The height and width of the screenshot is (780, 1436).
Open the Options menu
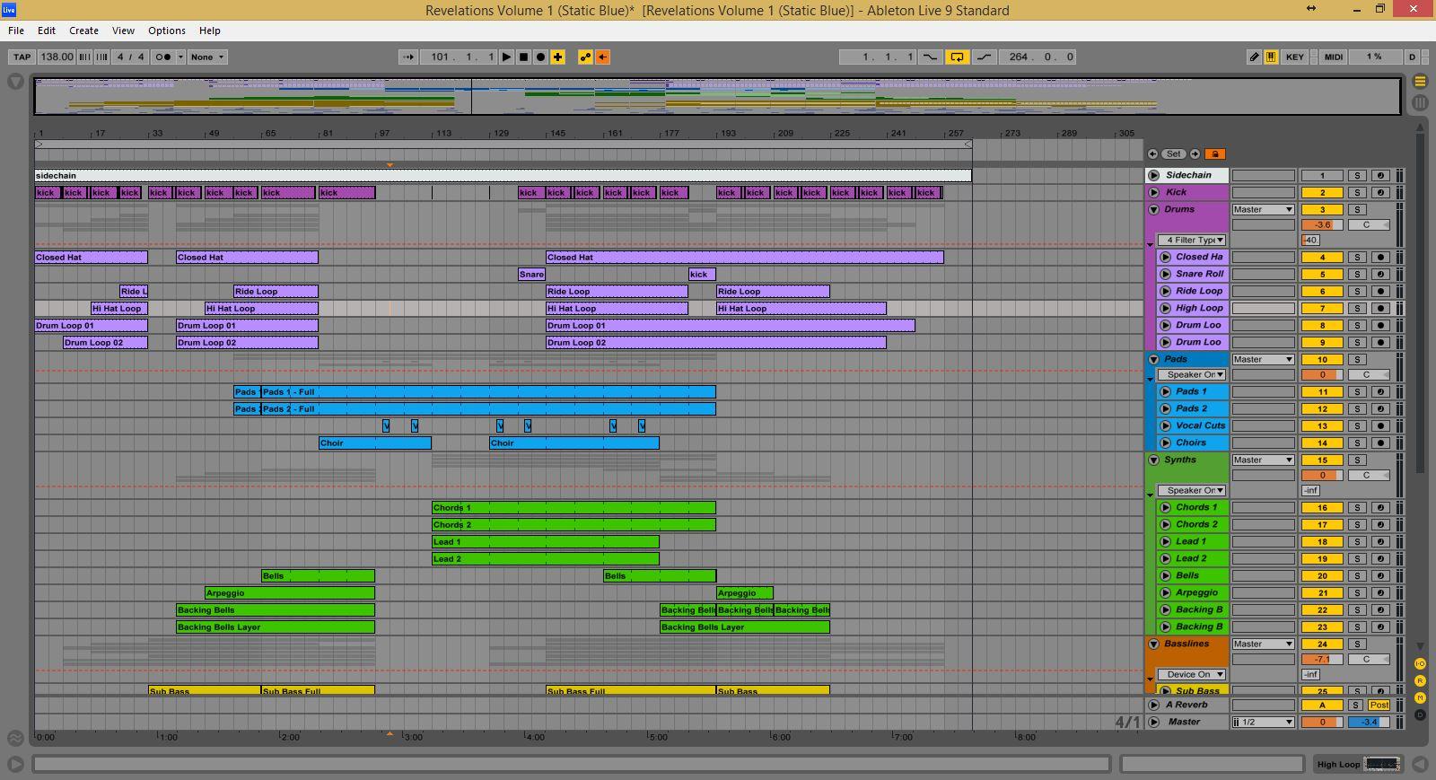click(166, 31)
